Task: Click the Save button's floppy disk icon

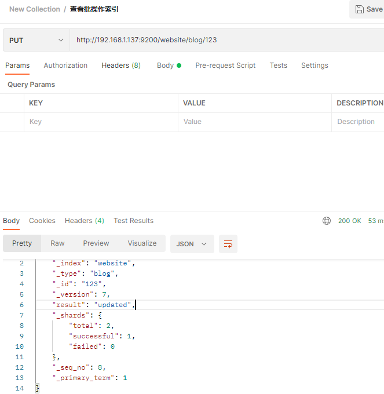Action: [x=360, y=9]
